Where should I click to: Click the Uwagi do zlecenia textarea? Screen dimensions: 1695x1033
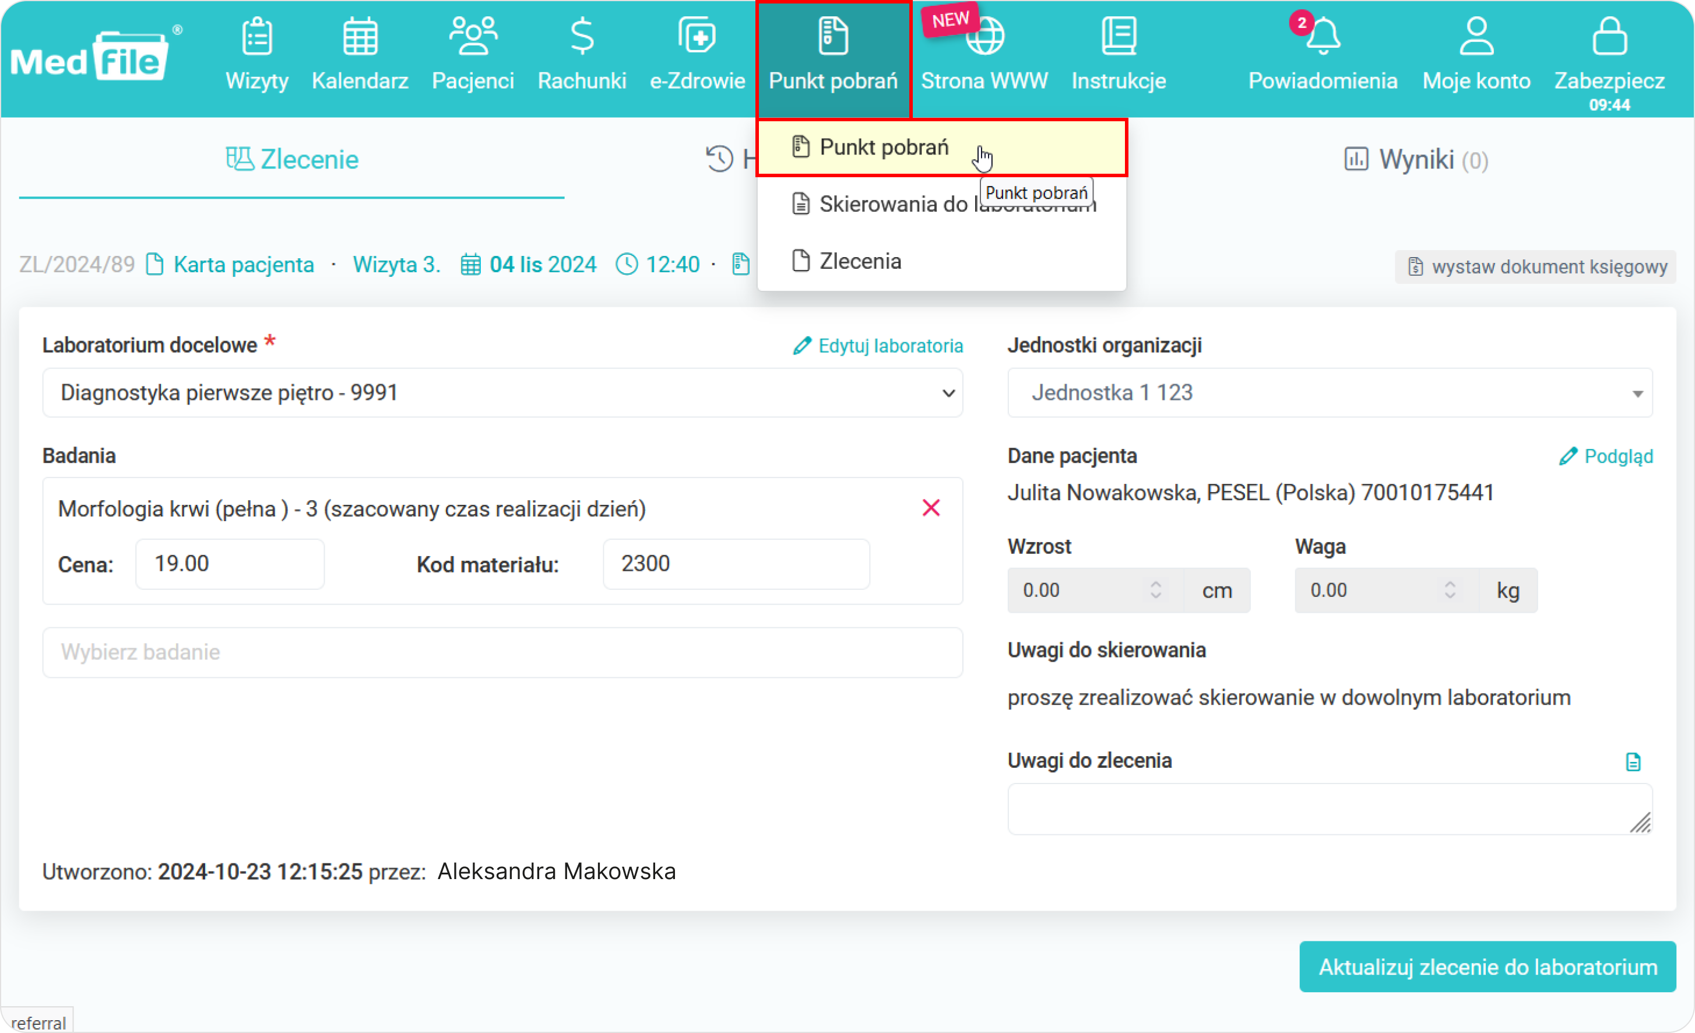1330,809
